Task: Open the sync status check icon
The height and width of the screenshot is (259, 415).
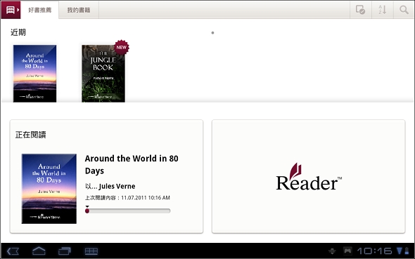Action: 360,10
